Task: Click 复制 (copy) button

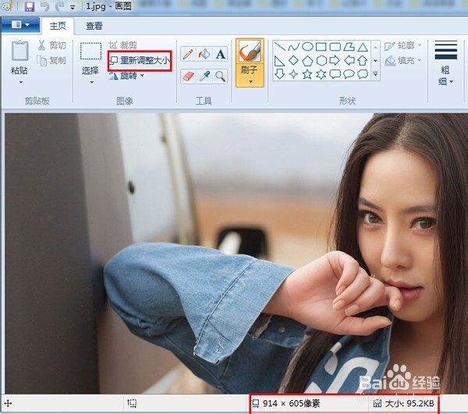Action: tap(51, 60)
